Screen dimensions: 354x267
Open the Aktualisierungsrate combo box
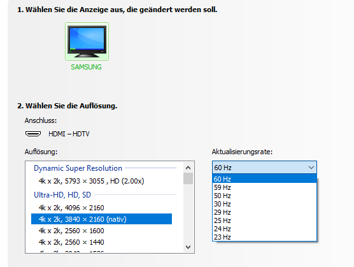pyautogui.click(x=264, y=168)
